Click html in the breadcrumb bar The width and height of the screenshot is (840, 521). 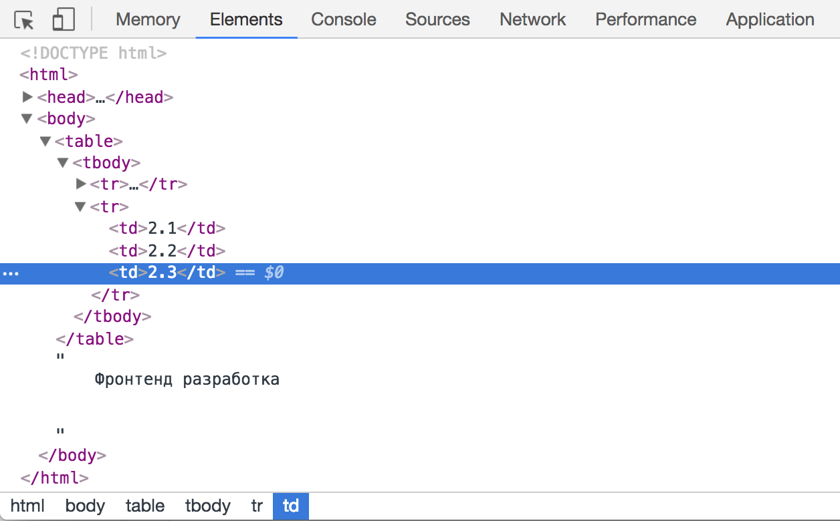pyautogui.click(x=27, y=506)
